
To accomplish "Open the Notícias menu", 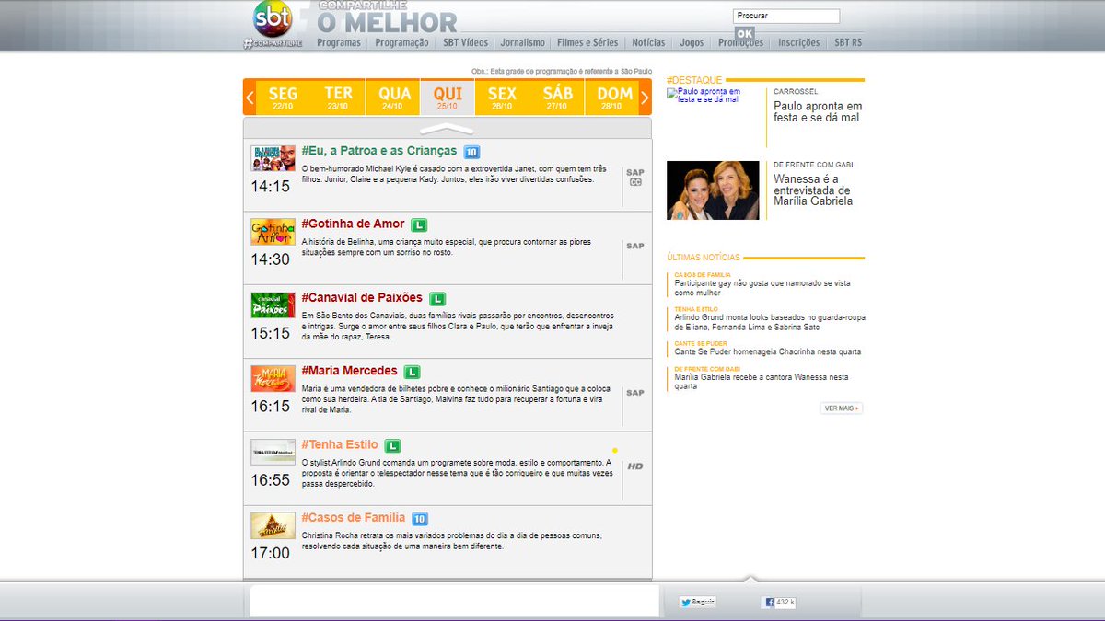I will 648,42.
